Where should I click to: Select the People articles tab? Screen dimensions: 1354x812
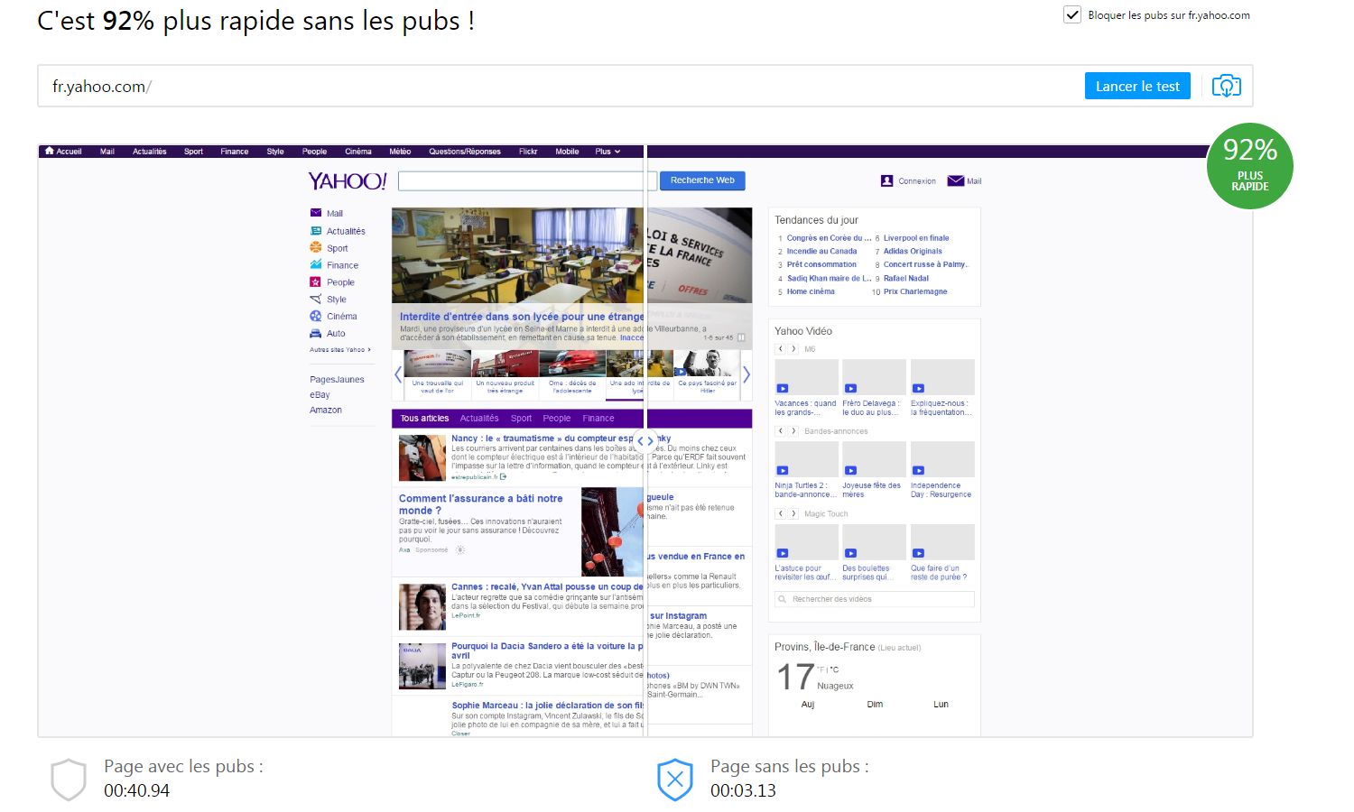[557, 418]
